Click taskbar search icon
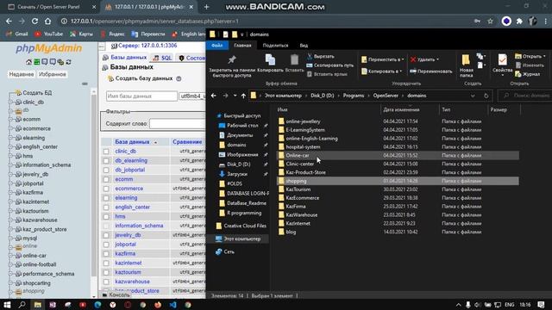The image size is (552, 310). click(22, 304)
